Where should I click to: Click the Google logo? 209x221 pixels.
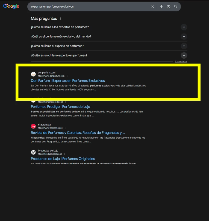click(11, 6)
